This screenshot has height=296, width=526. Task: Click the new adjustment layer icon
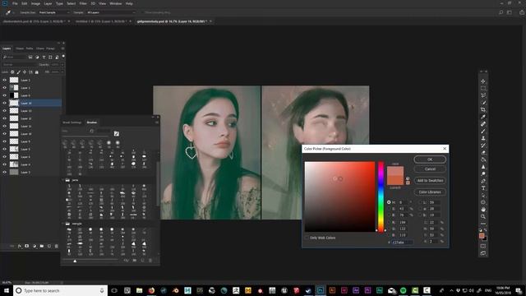click(35, 246)
